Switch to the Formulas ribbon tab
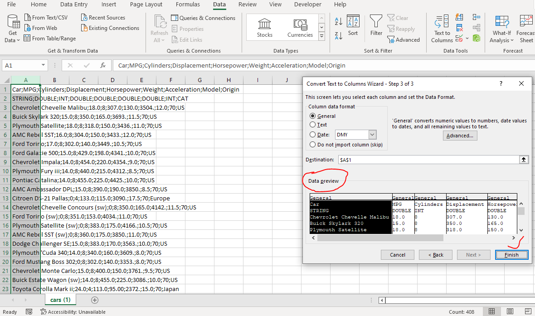The width and height of the screenshot is (535, 316). [x=188, y=5]
